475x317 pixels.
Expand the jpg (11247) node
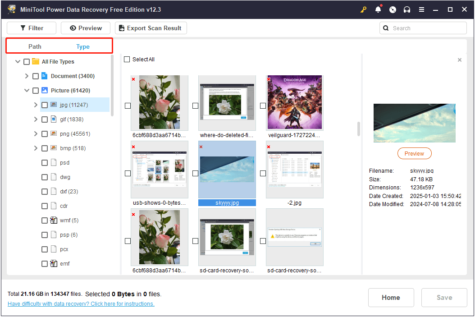(36, 105)
